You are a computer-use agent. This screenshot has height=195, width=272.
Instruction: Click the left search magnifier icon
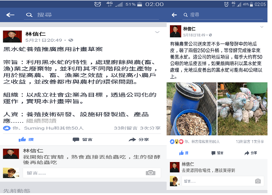[x=29, y=15]
